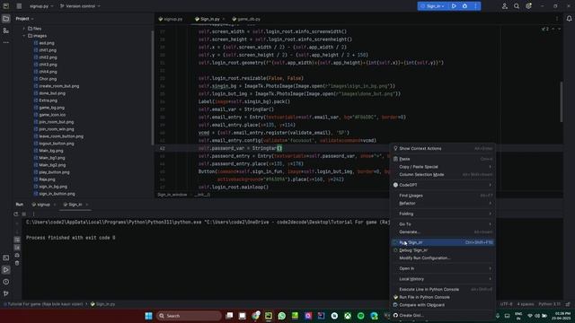Open the Search Everywhere magnifier icon
The width and height of the screenshot is (575, 323).
click(x=517, y=6)
